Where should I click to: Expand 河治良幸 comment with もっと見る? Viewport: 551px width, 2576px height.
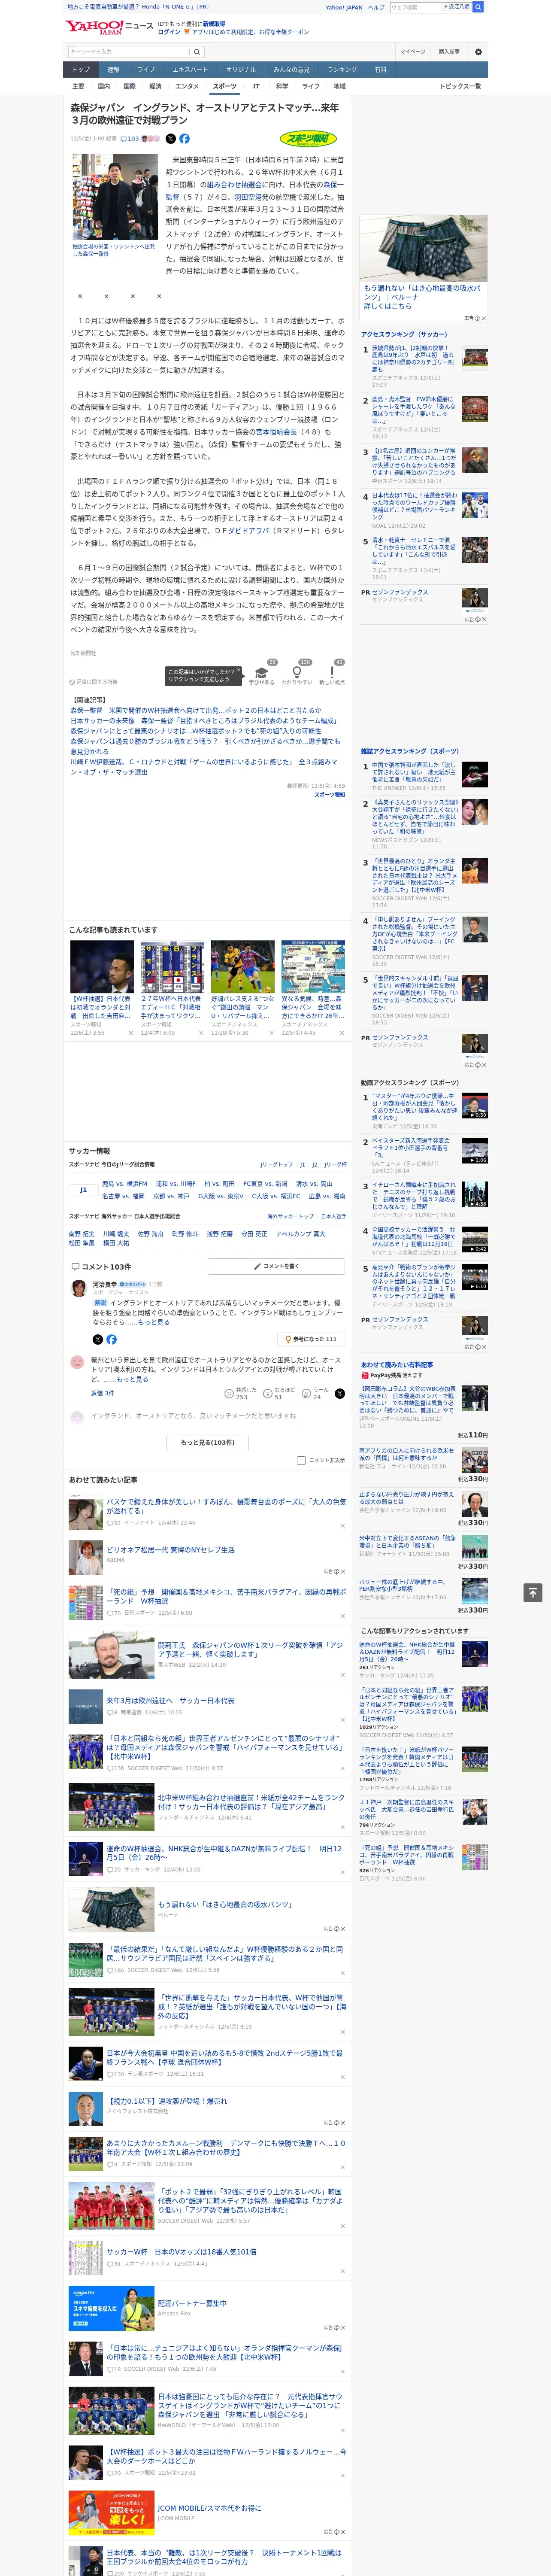point(154,1322)
